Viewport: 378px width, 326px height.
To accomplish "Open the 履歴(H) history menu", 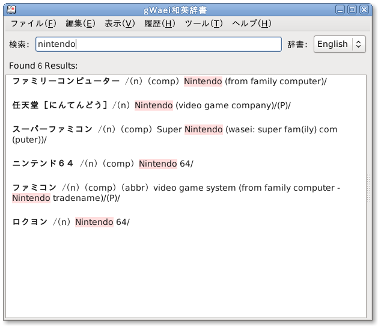I will 160,23.
